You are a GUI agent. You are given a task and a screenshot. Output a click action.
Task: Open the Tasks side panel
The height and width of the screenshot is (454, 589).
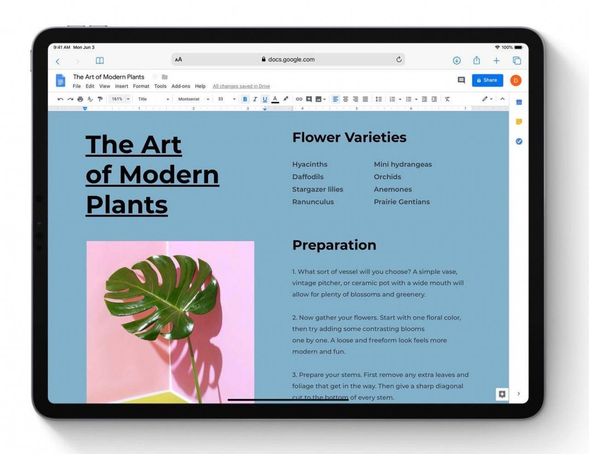coord(519,141)
